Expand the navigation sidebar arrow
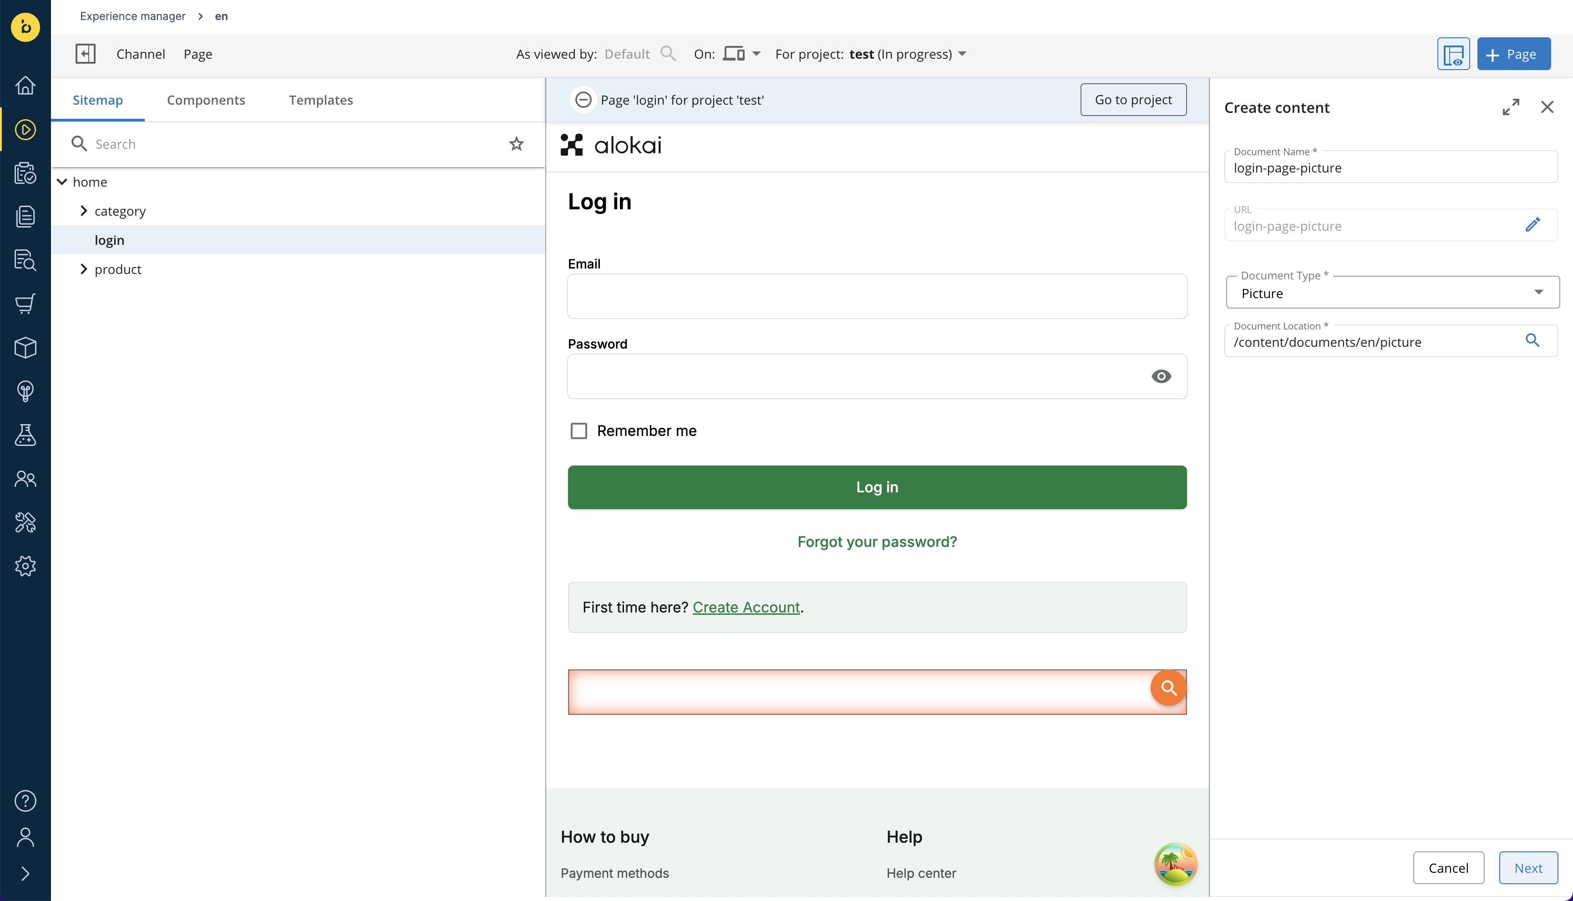Image resolution: width=1573 pixels, height=901 pixels. click(25, 874)
